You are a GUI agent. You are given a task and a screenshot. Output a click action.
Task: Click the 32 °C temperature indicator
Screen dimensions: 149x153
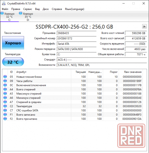tap(13, 62)
